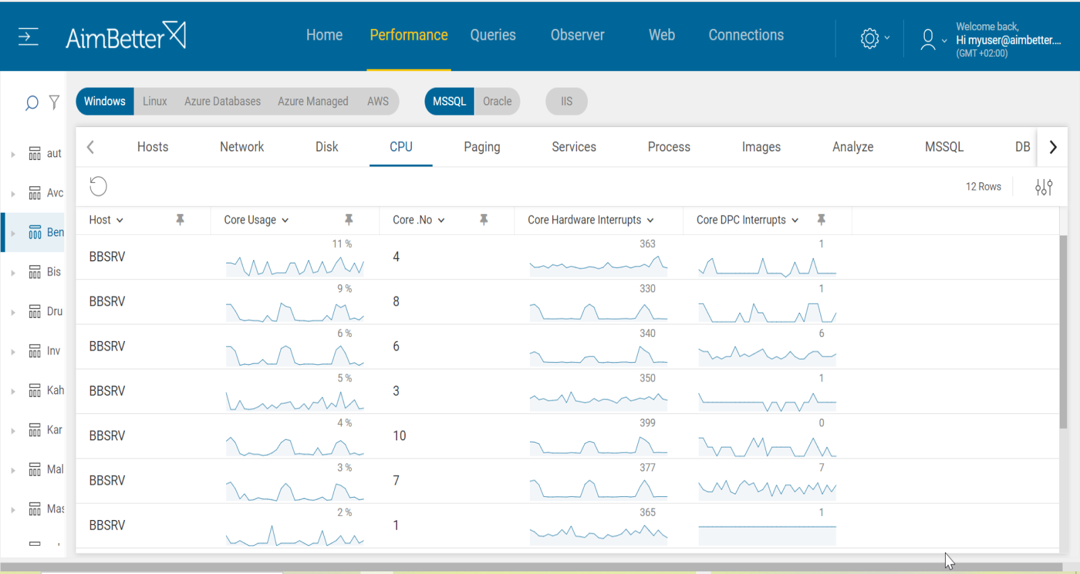The image size is (1080, 574).
Task: Open the Observer menu
Action: pyautogui.click(x=577, y=35)
